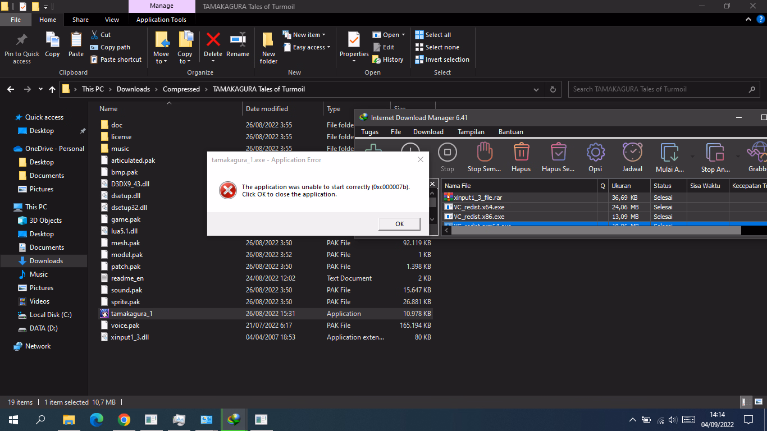Select the xinput1_3.dll file
Screen dimensions: 767x431
coord(130,337)
